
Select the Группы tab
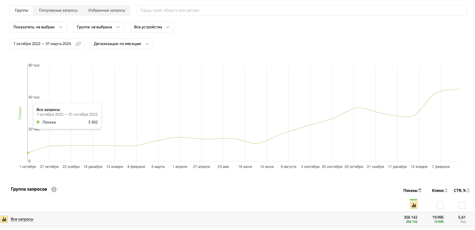click(x=21, y=10)
